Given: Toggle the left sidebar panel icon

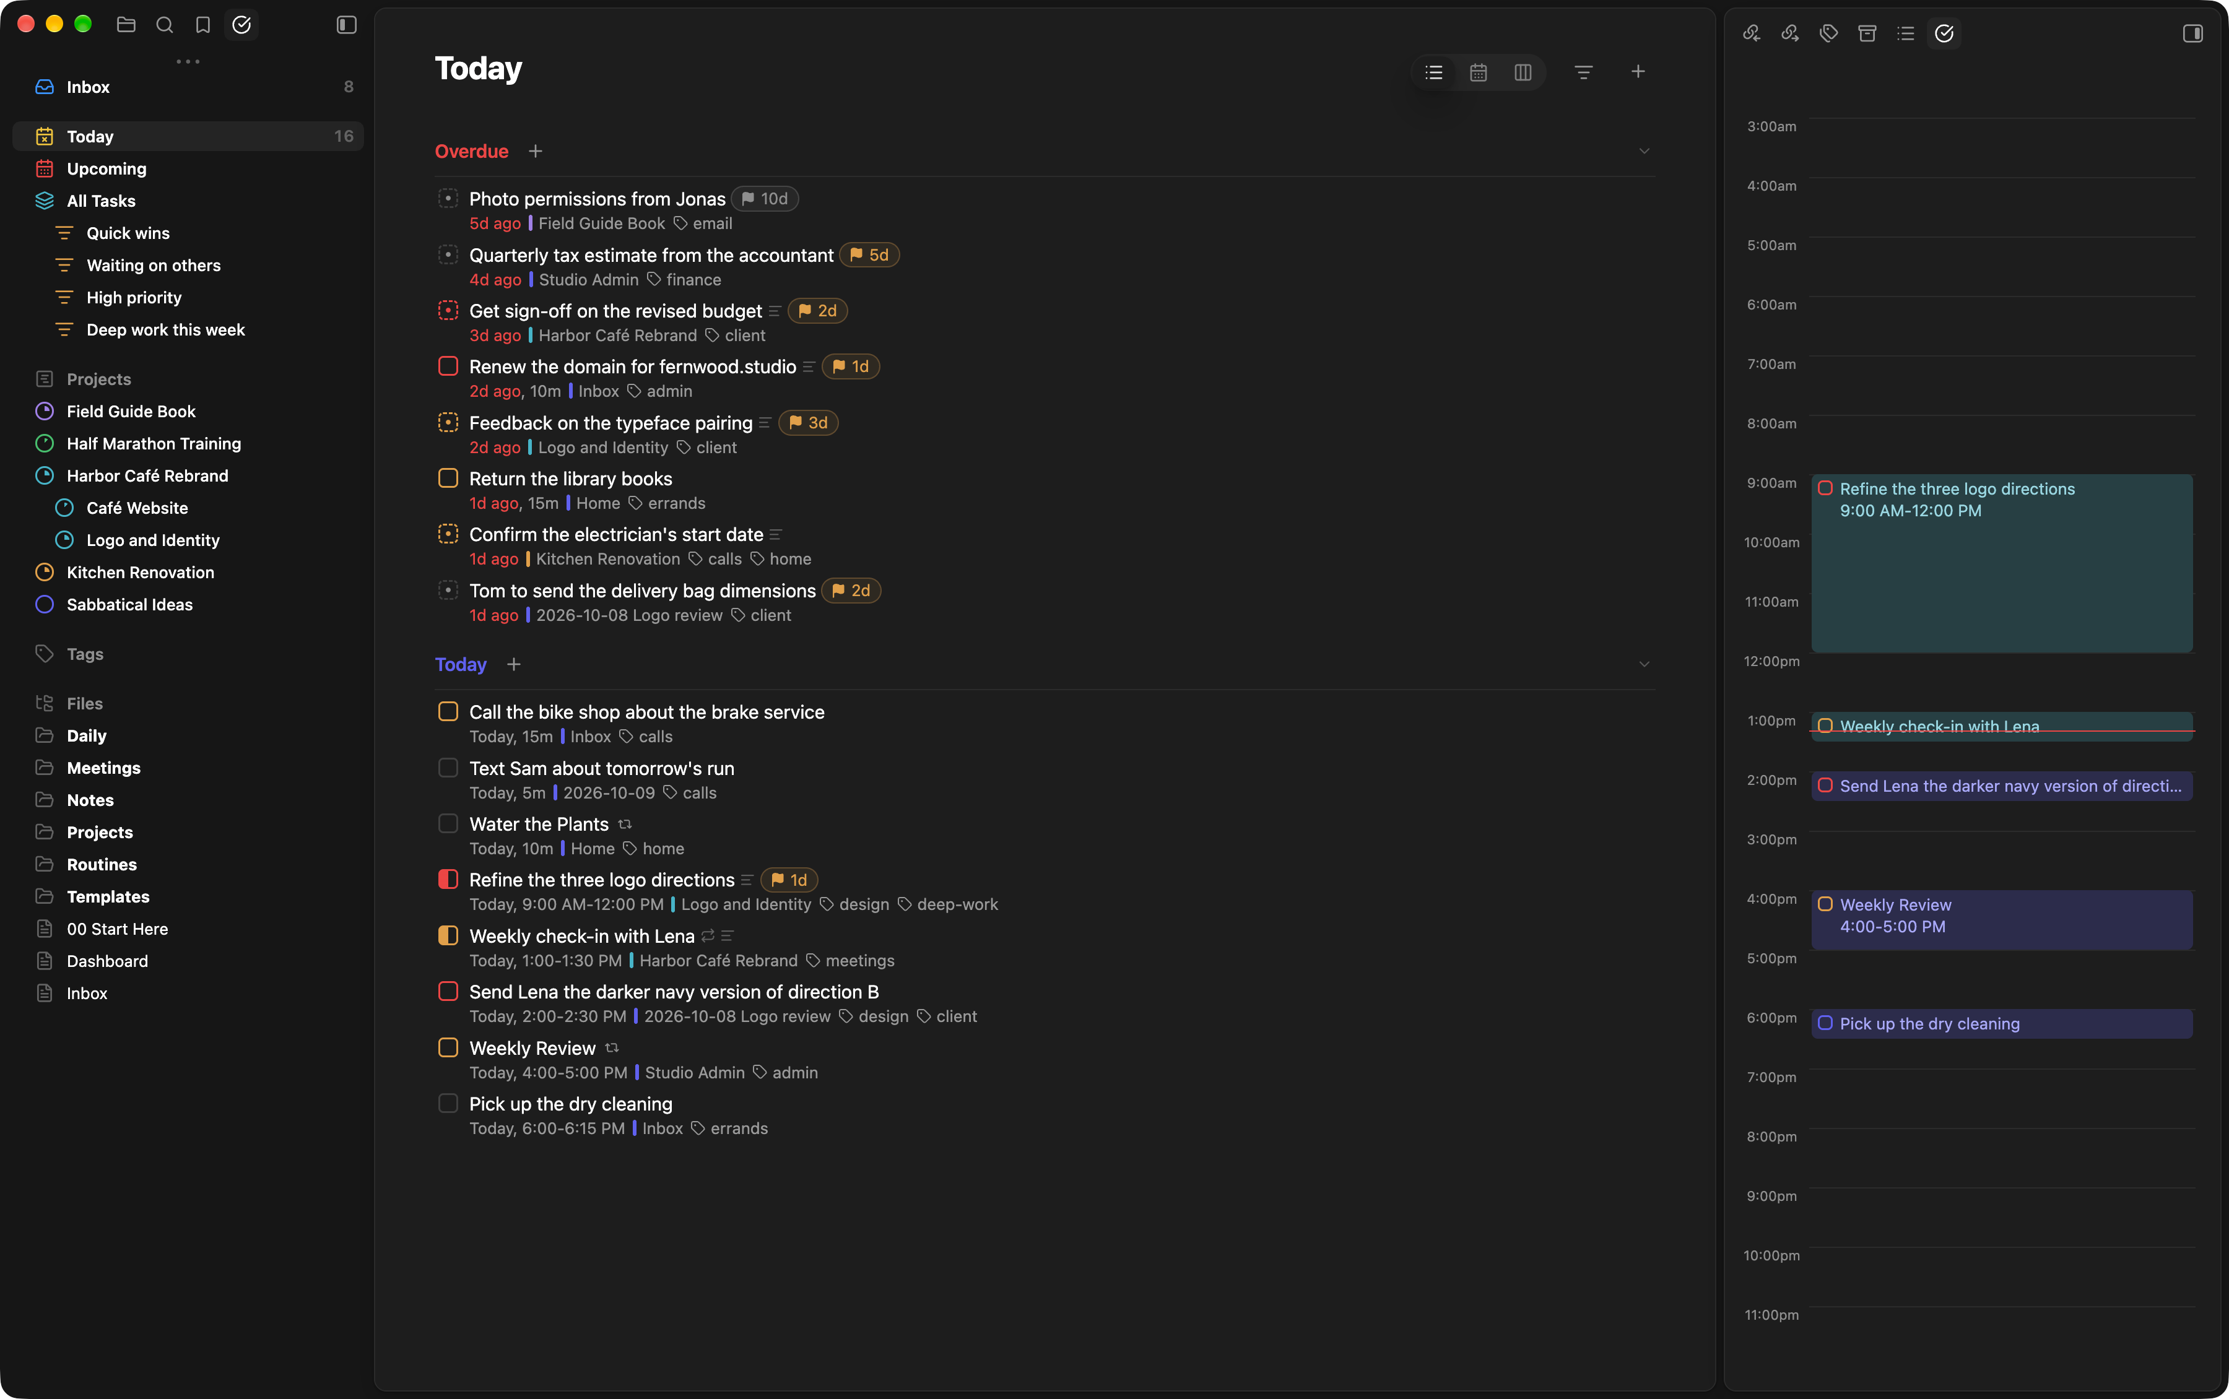Looking at the screenshot, I should click(x=346, y=25).
